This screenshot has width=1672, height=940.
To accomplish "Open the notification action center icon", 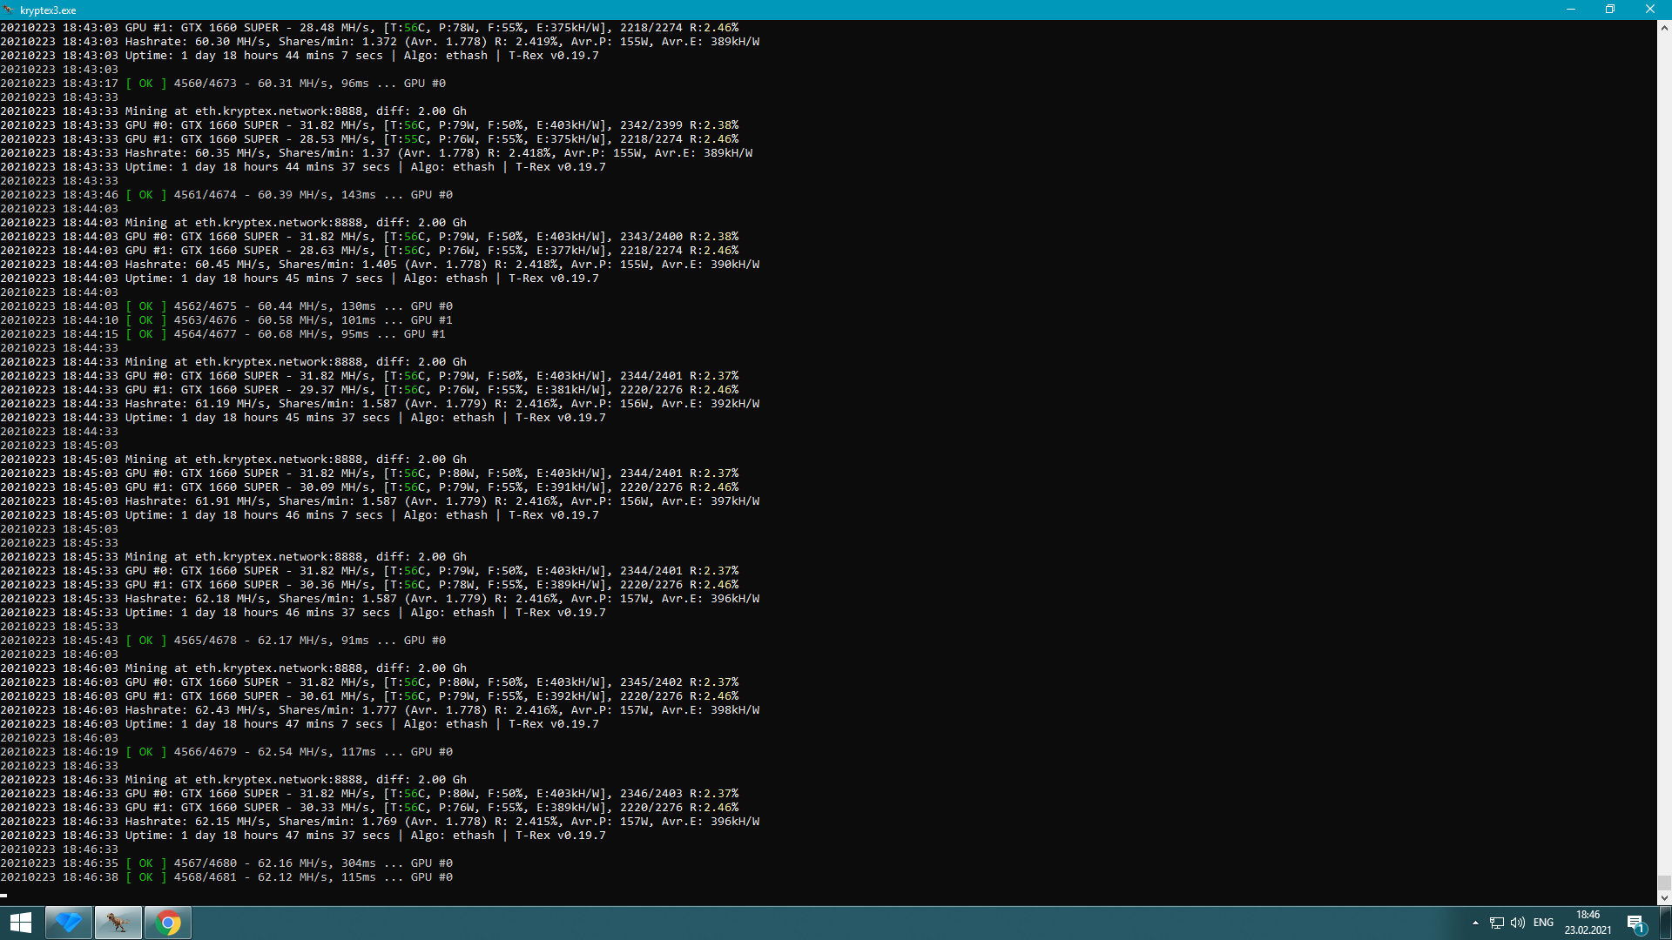I will click(x=1635, y=923).
